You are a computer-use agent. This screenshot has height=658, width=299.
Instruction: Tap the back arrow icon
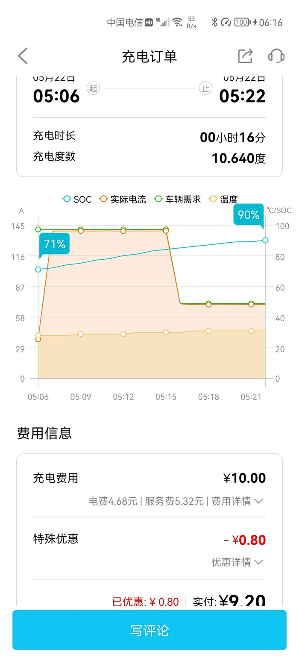click(23, 56)
